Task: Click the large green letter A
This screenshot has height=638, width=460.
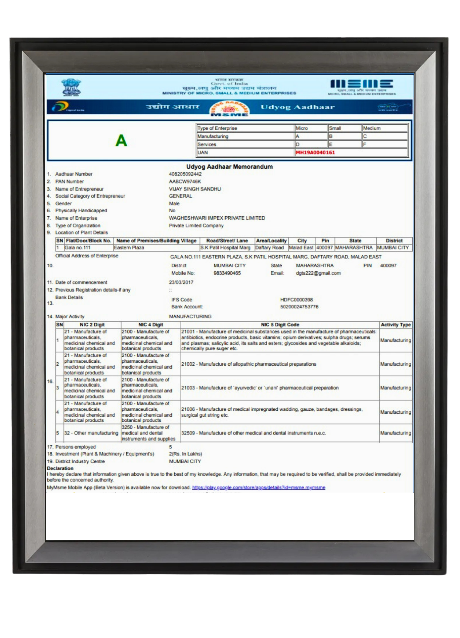Action: [121, 141]
